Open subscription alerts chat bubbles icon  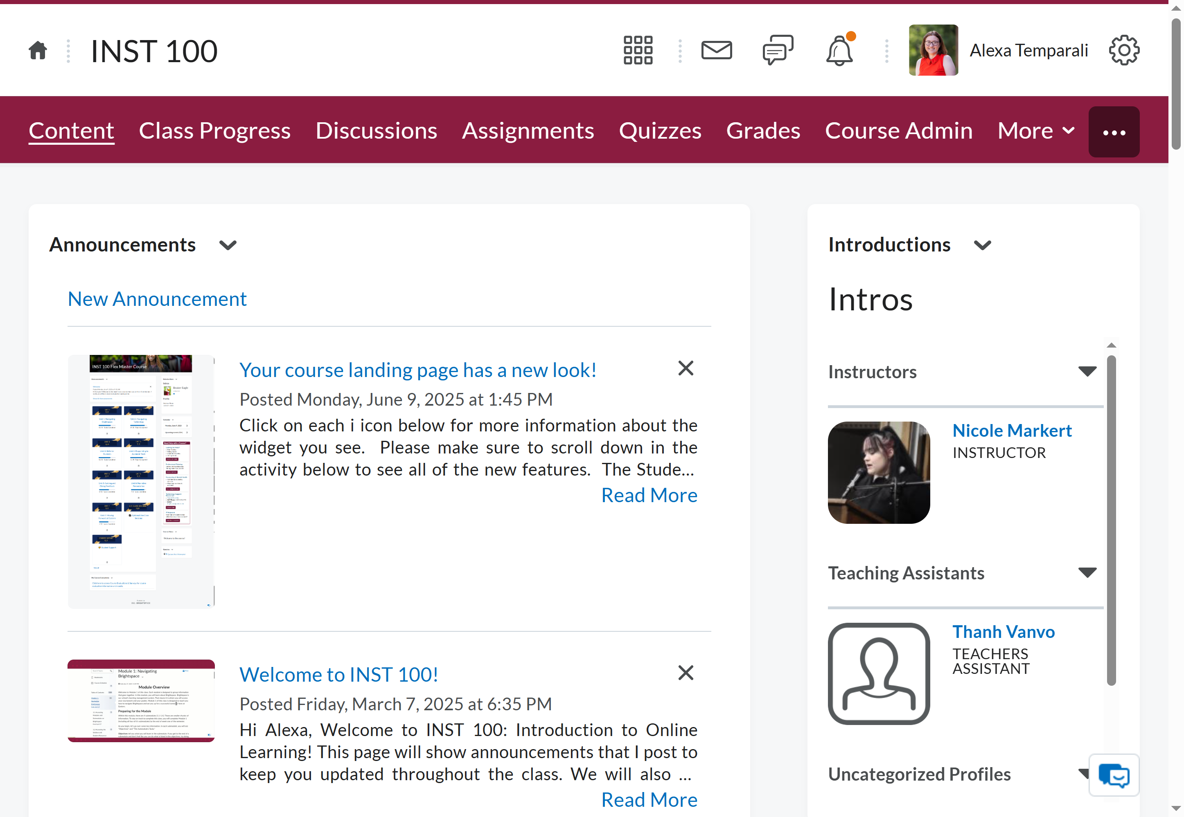click(778, 50)
